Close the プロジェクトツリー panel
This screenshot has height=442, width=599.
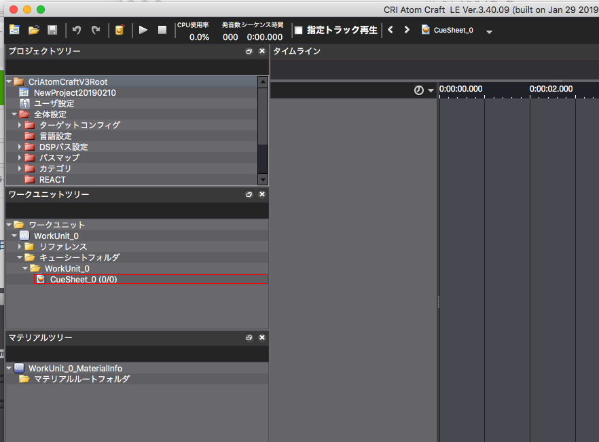(262, 51)
